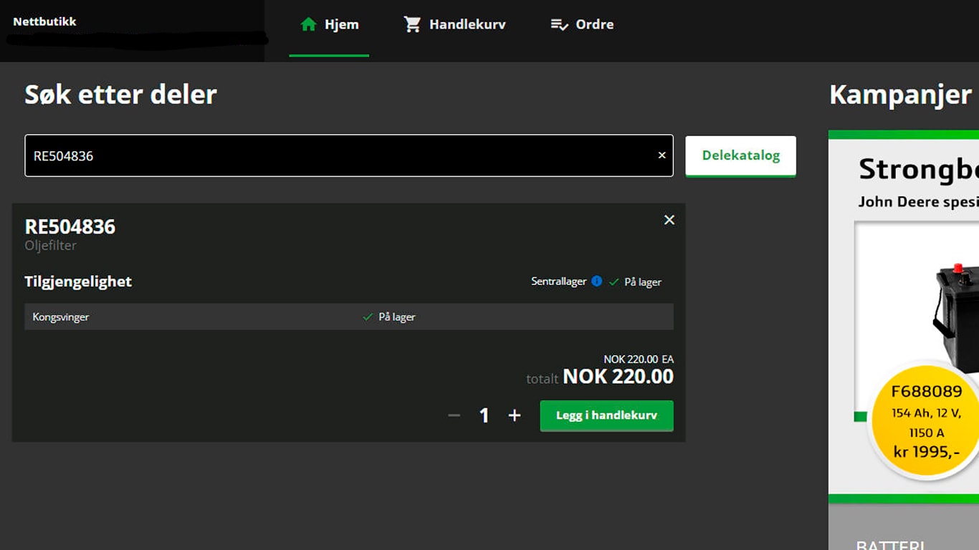Click Legg i handlekurv button
The width and height of the screenshot is (979, 550).
point(606,415)
